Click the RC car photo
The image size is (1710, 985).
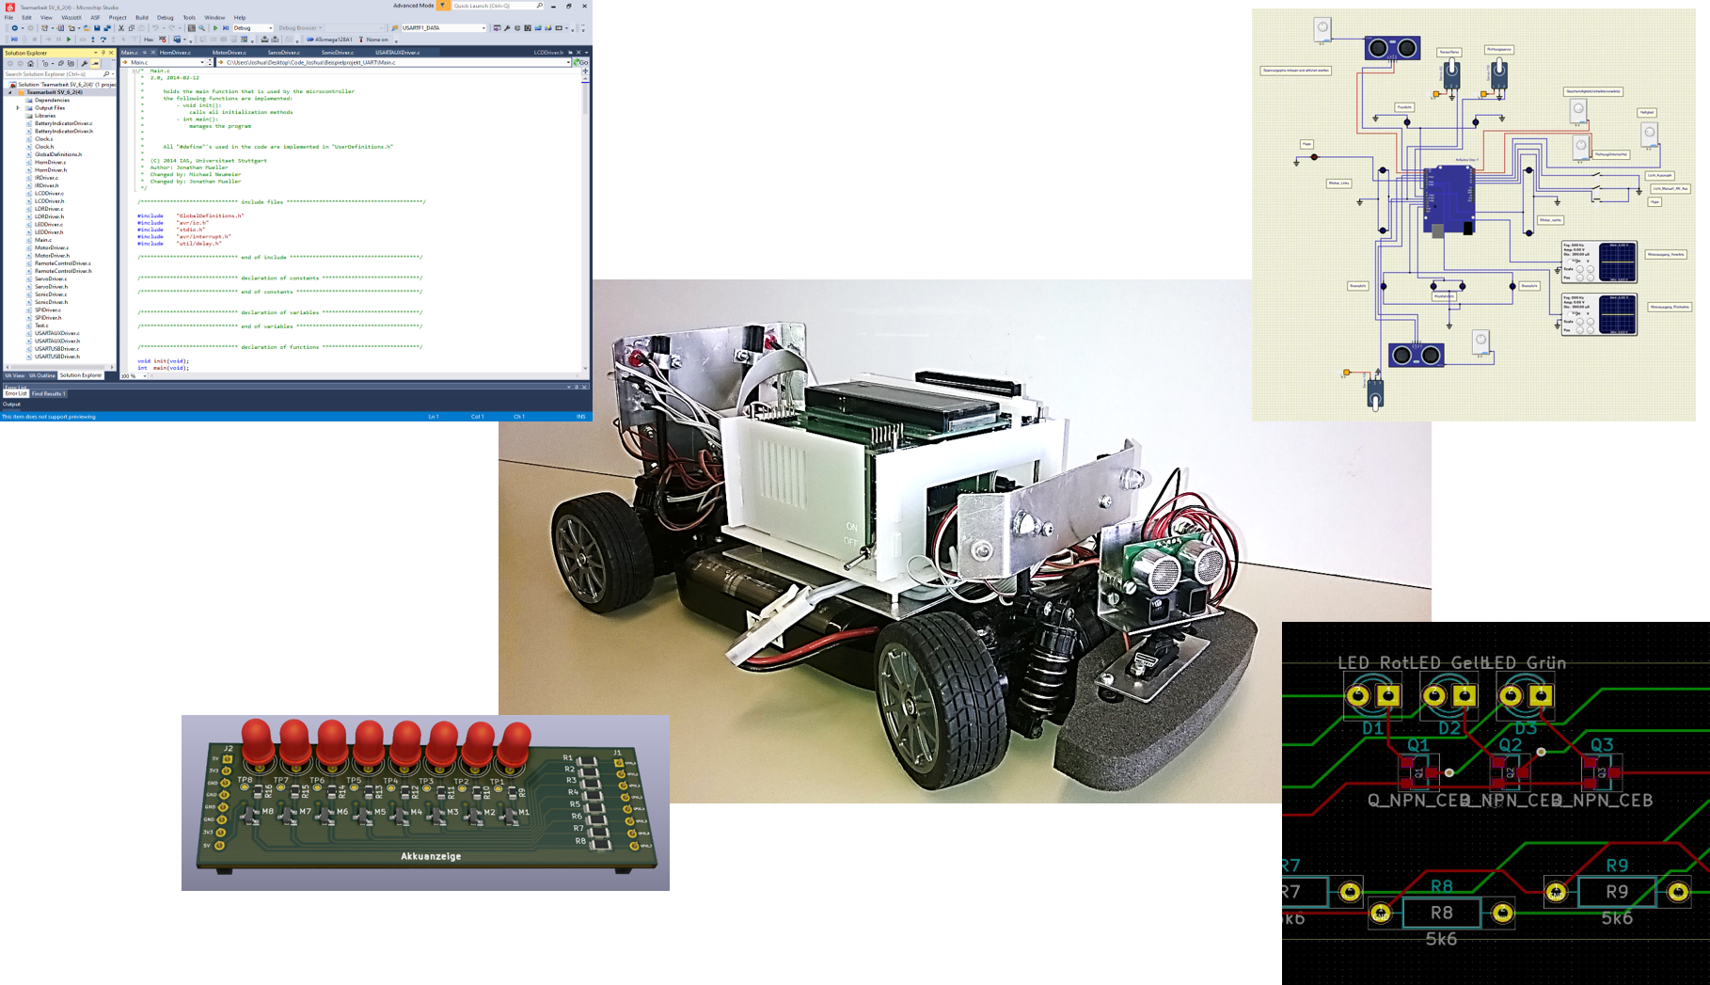(965, 541)
